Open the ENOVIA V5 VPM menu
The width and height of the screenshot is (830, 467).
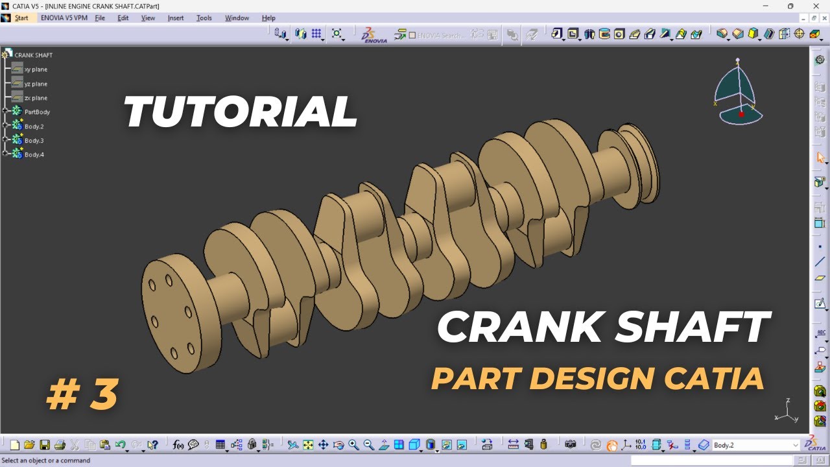(x=64, y=18)
